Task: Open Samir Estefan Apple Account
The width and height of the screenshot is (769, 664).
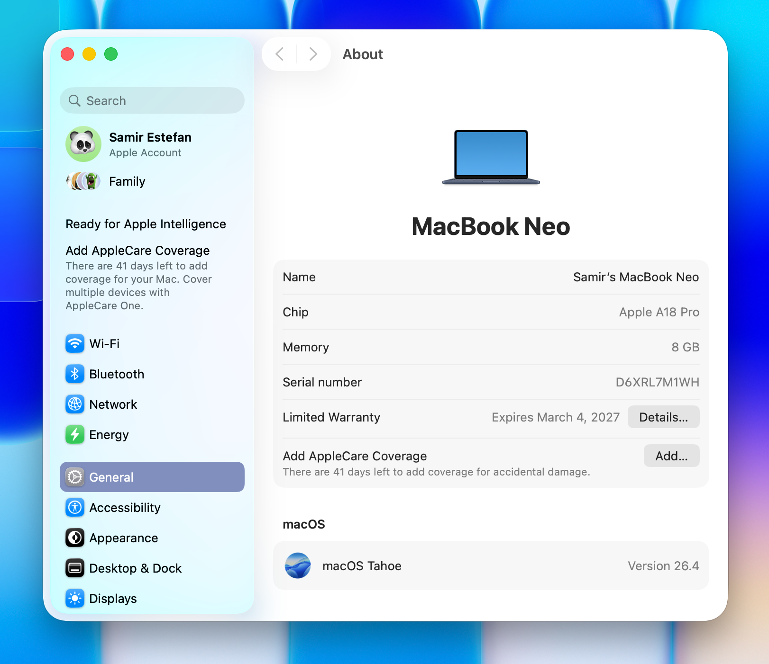Action: [x=150, y=144]
